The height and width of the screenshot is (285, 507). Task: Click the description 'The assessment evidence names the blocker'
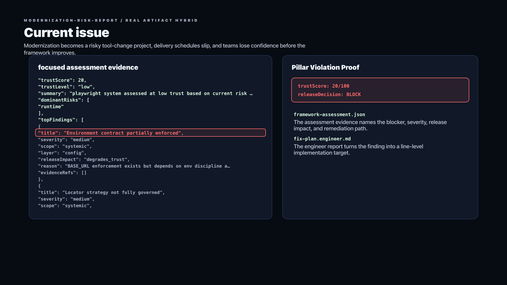coord(370,125)
